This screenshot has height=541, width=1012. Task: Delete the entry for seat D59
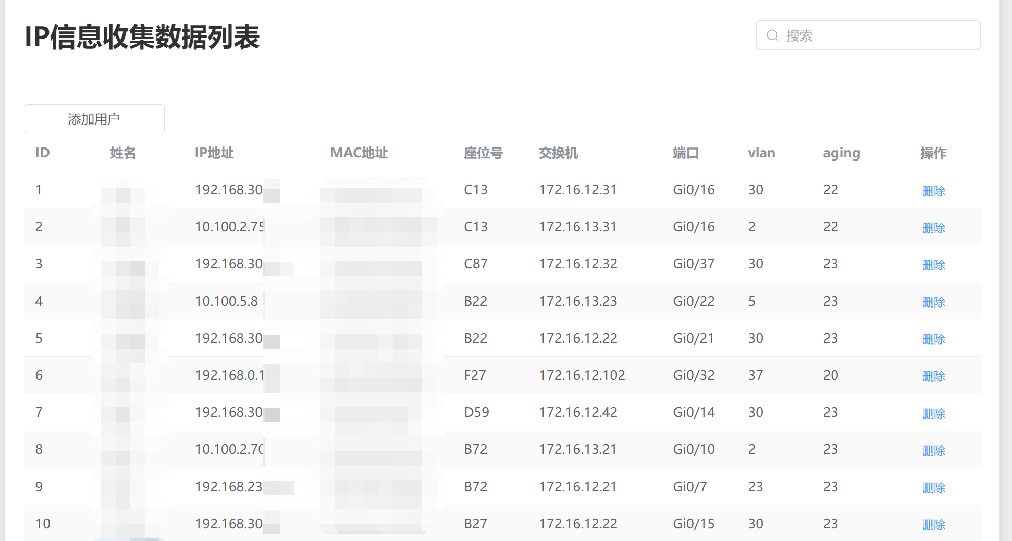(933, 413)
